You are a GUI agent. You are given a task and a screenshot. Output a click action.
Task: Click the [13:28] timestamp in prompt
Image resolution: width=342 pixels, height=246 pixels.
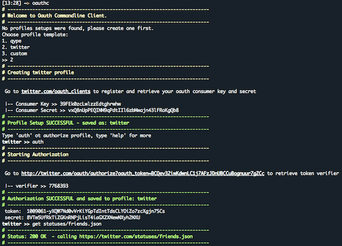[11, 3]
